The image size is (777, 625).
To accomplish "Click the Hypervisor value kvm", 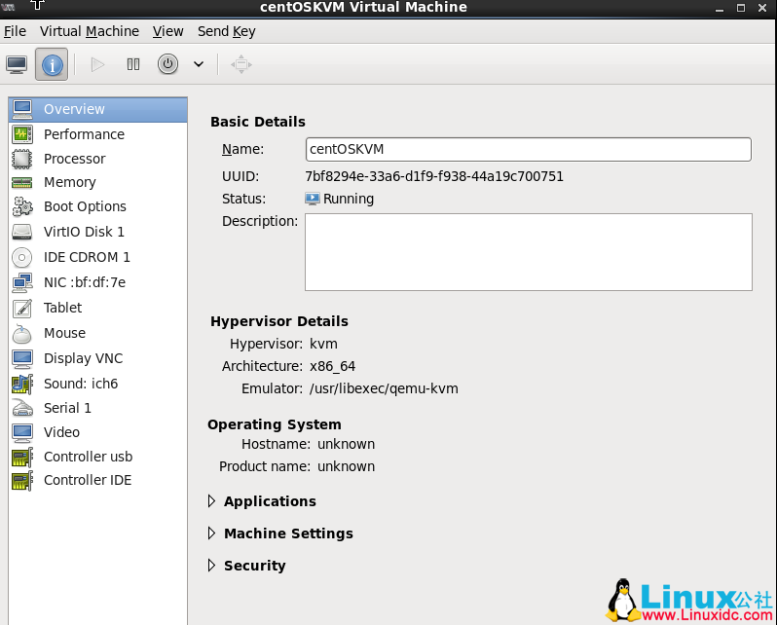I will pyautogui.click(x=323, y=344).
